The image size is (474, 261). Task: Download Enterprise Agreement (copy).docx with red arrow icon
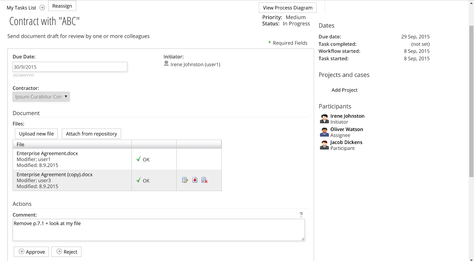tap(195, 180)
